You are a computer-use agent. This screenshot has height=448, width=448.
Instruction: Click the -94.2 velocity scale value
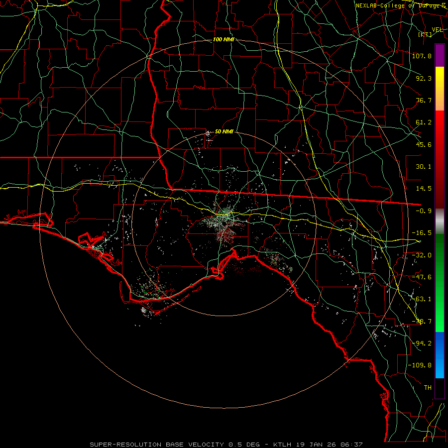pos(422,343)
